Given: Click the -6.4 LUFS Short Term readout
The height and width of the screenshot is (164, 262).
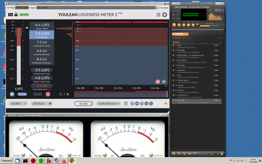Looking at the screenshot, I should [x=42, y=26].
